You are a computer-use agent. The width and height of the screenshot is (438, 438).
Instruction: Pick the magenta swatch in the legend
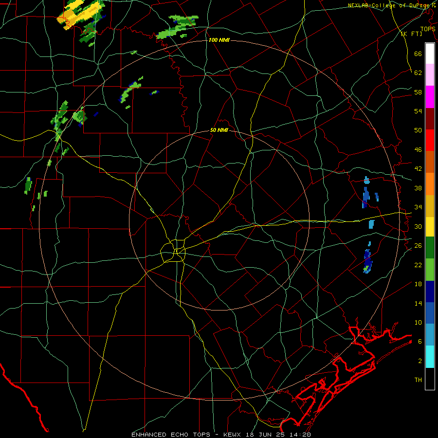pos(430,97)
